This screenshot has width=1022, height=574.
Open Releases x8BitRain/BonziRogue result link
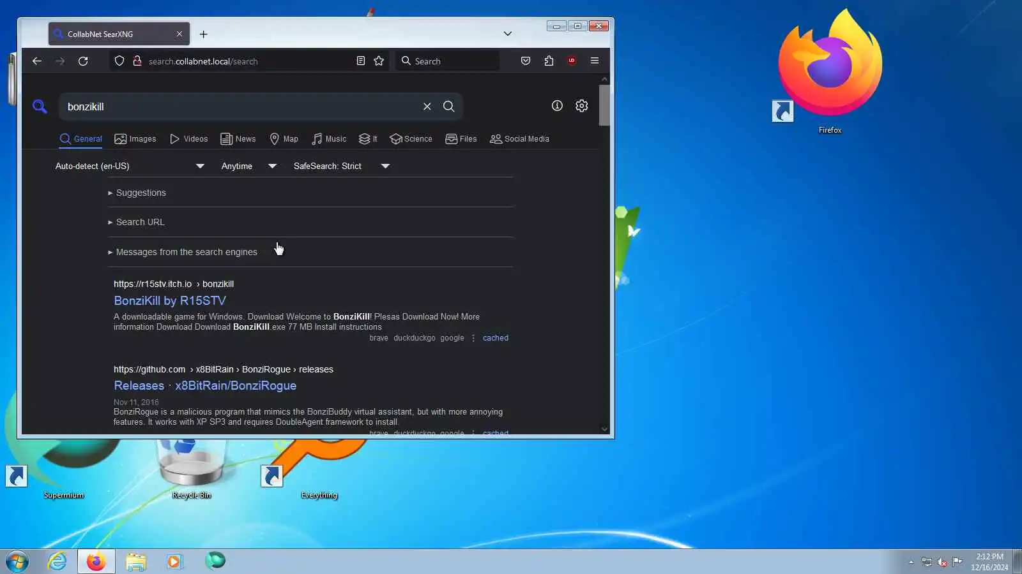(205, 385)
